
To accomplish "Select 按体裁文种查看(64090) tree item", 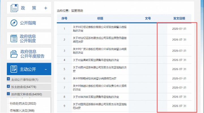I will (x=27, y=94).
